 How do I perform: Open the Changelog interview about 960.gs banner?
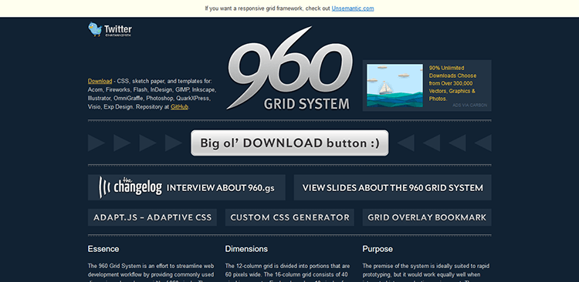[x=187, y=187]
